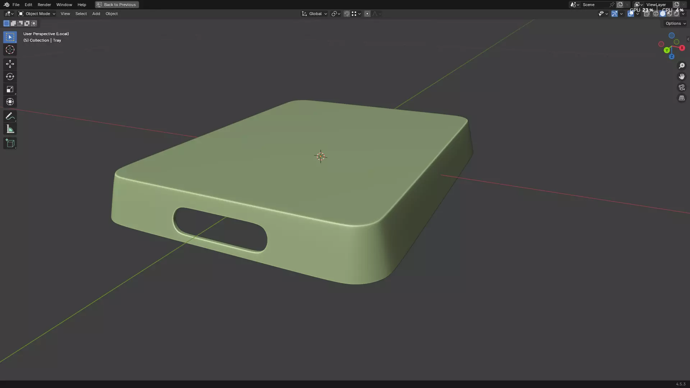
Task: Toggle the camera view icon
Action: (x=682, y=87)
